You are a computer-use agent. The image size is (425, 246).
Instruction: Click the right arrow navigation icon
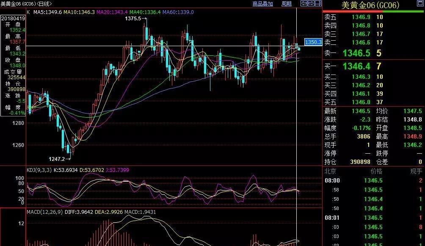(x=311, y=3)
